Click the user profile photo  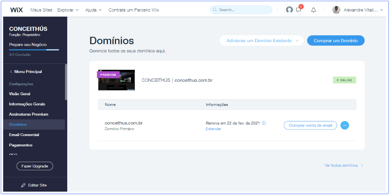tap(336, 10)
